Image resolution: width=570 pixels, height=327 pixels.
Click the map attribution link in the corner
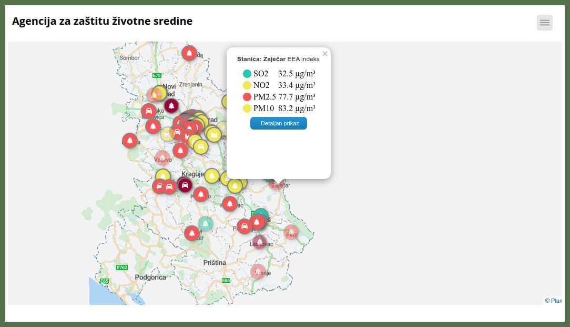[x=553, y=301]
